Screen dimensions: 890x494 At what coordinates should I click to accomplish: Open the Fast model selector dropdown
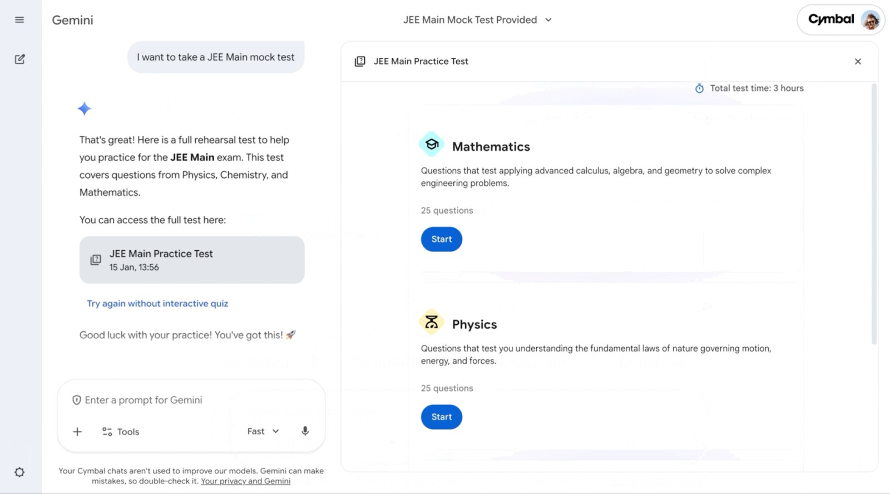coord(263,431)
